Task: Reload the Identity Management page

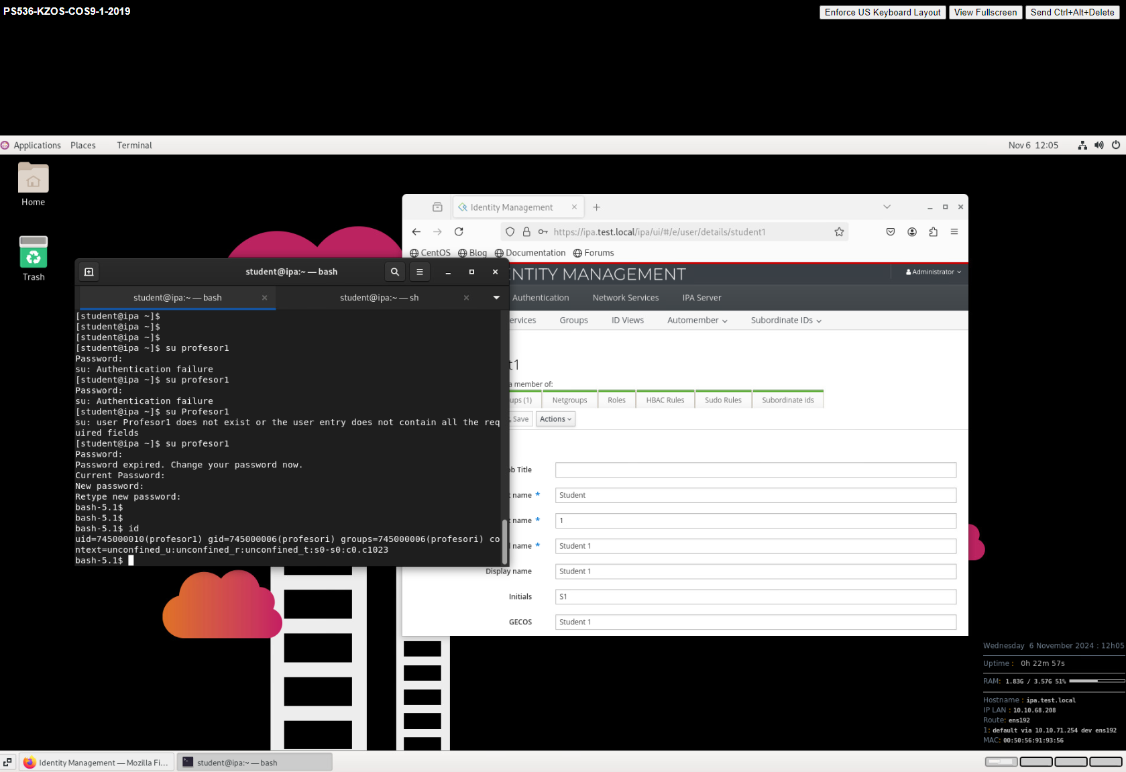Action: 459,232
